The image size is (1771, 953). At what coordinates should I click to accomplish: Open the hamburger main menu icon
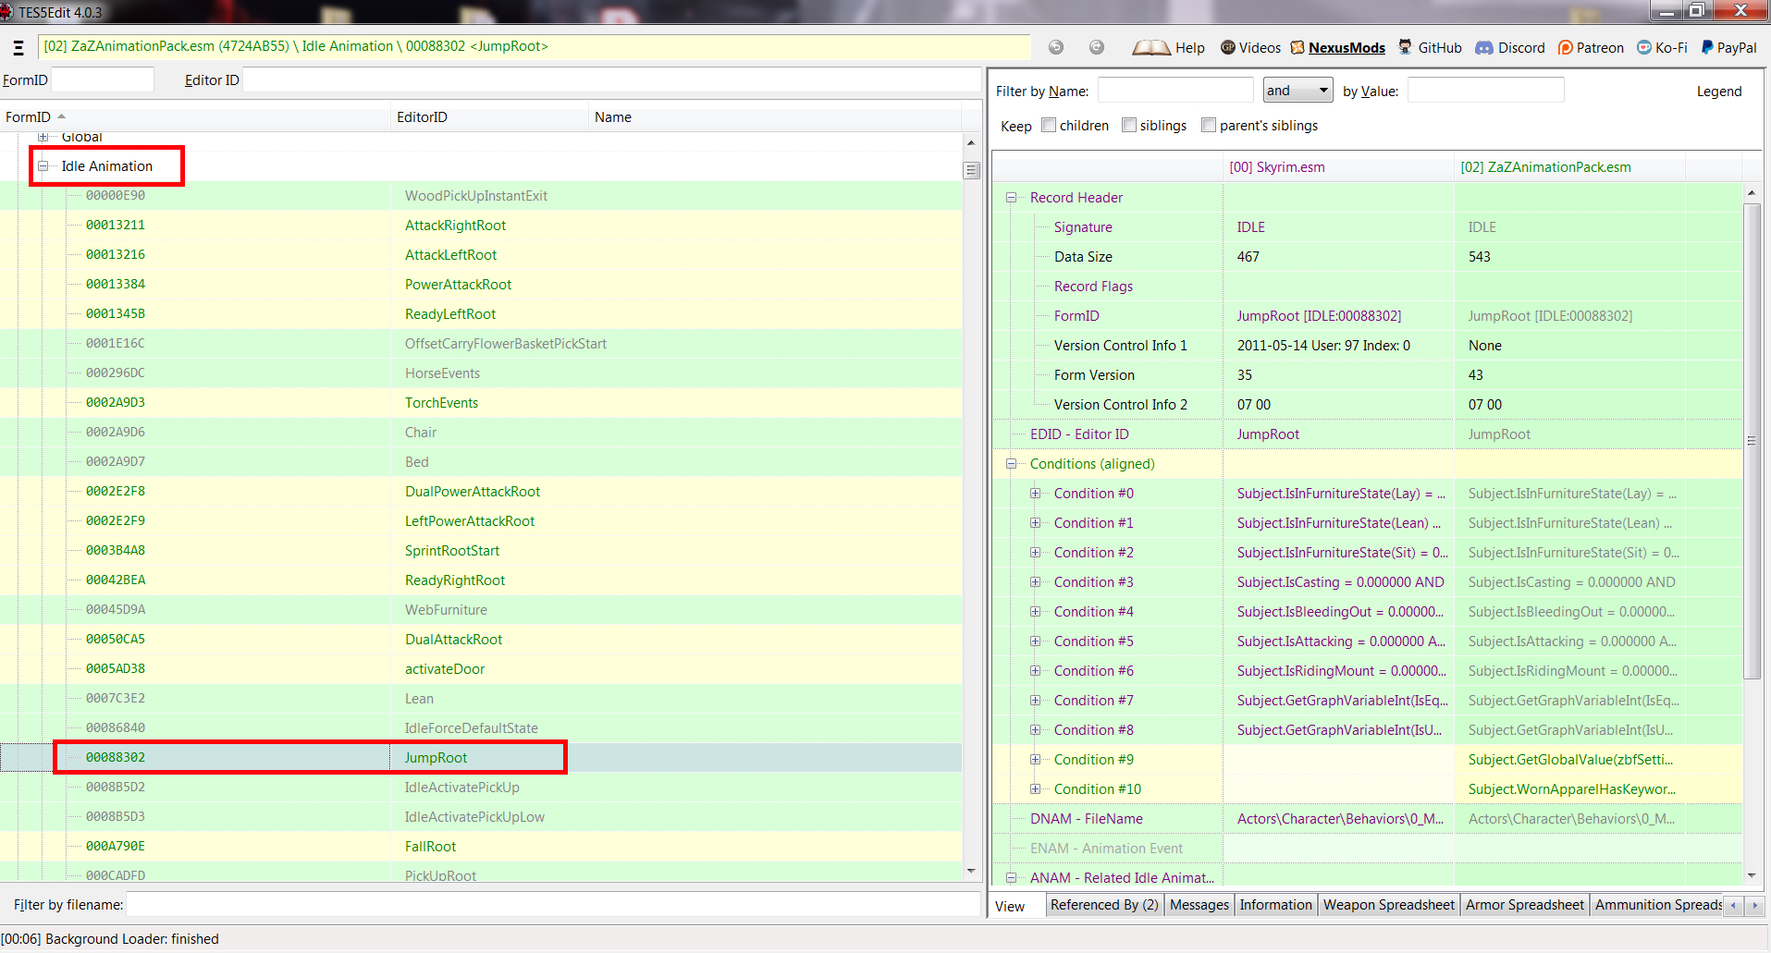(x=18, y=47)
